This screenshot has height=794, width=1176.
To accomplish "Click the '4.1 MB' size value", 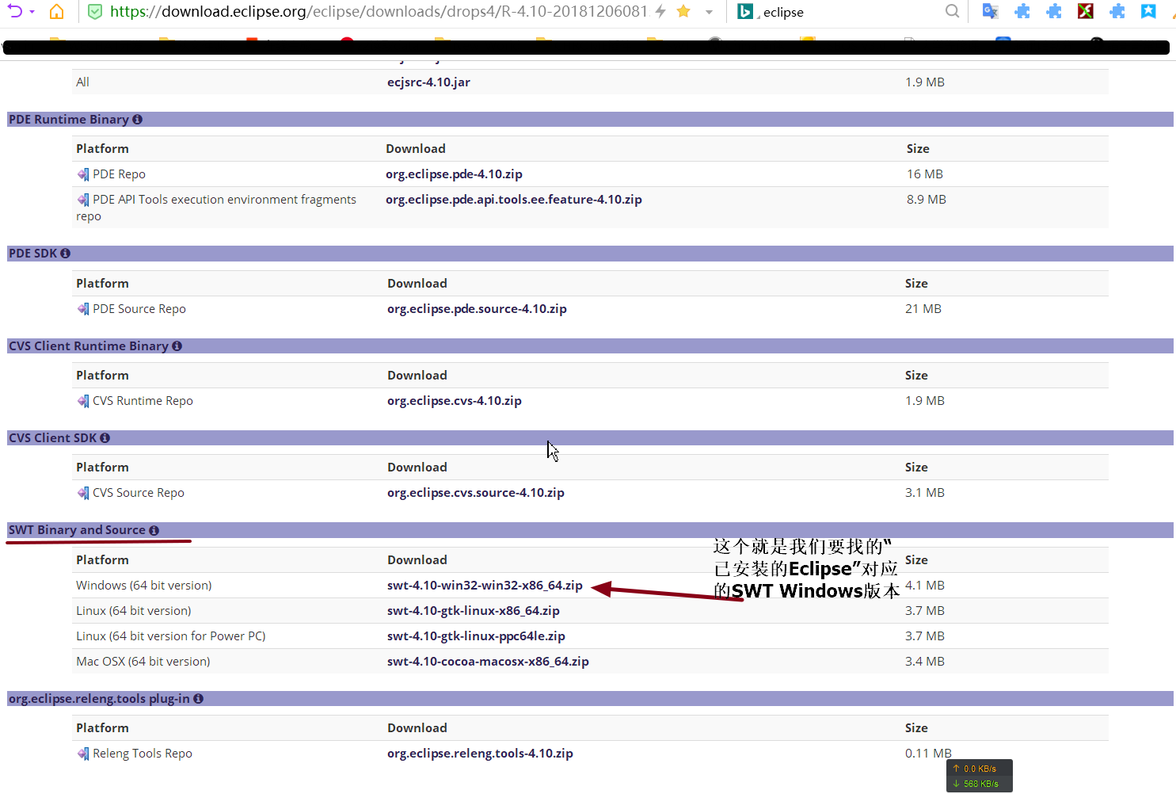I will click(x=925, y=585).
